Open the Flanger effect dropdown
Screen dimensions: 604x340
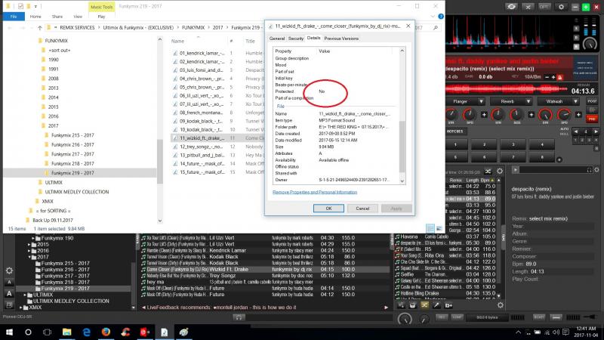[481, 101]
